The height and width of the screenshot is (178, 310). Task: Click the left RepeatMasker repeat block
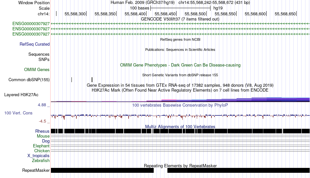(x=102, y=170)
